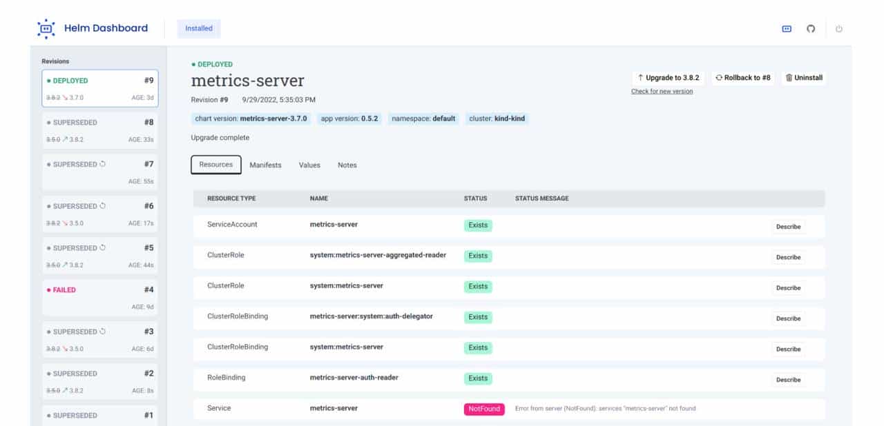Image resolution: width=884 pixels, height=426 pixels.
Task: Open the GitHub icon in header
Action: [x=811, y=29]
